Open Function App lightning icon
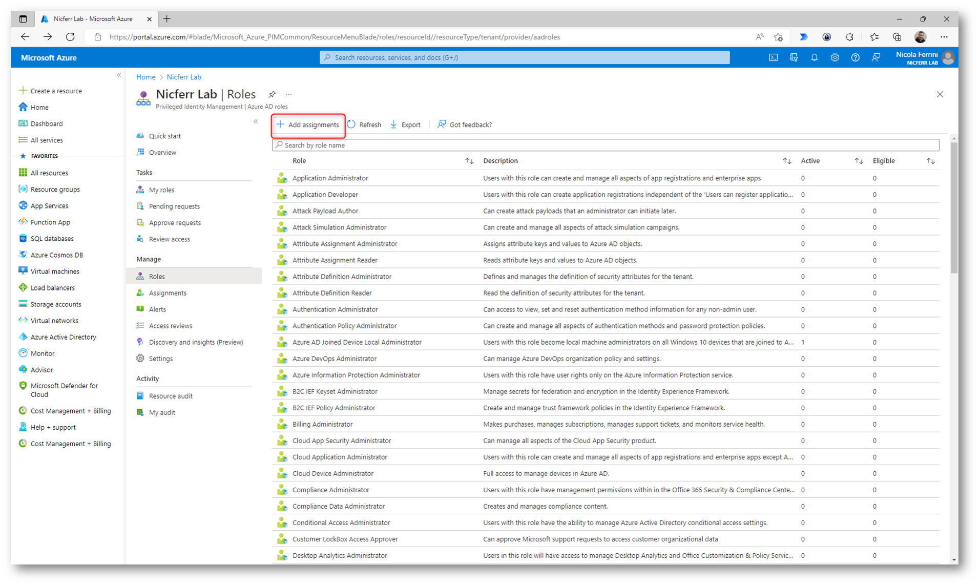980x586 pixels. [x=23, y=222]
